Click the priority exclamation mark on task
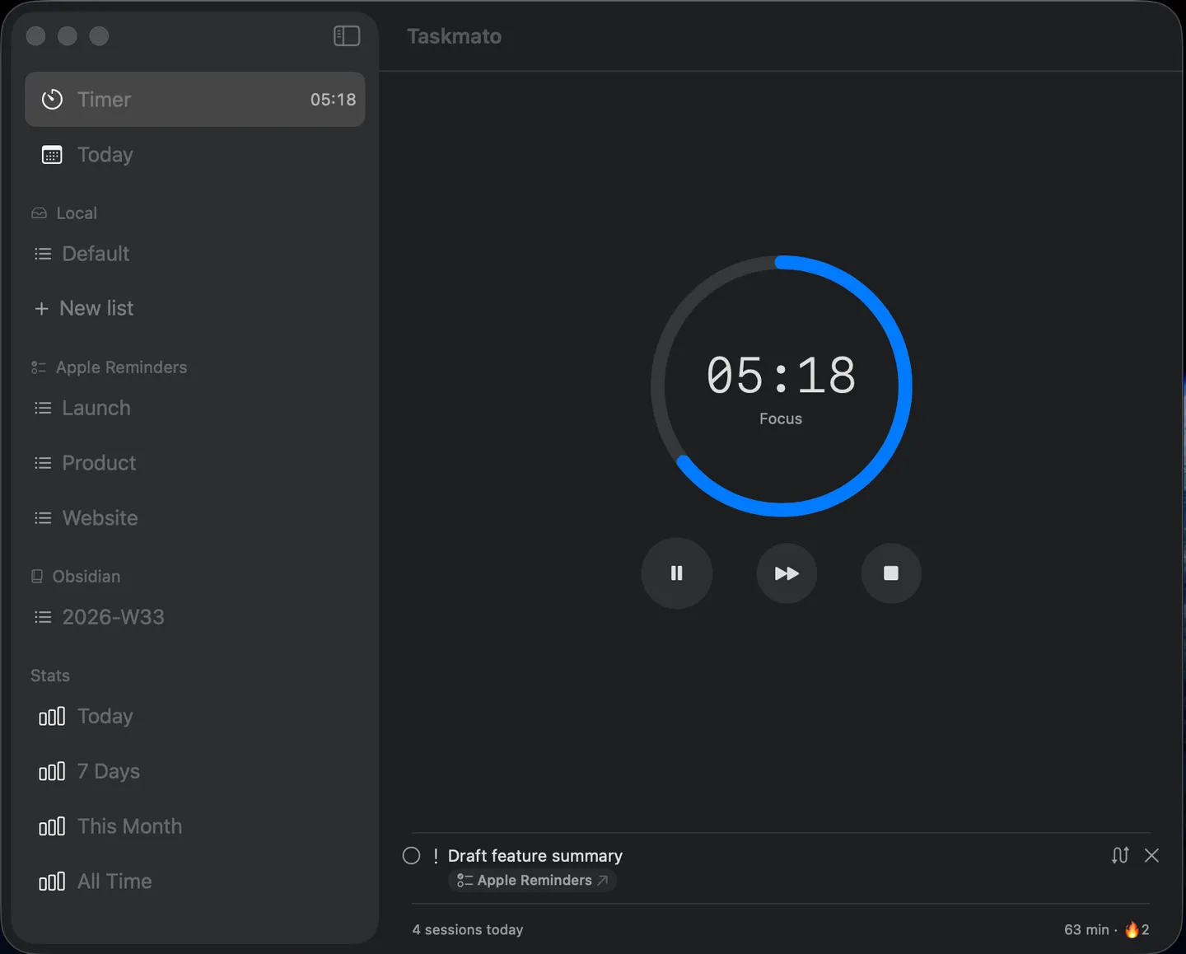 point(436,856)
